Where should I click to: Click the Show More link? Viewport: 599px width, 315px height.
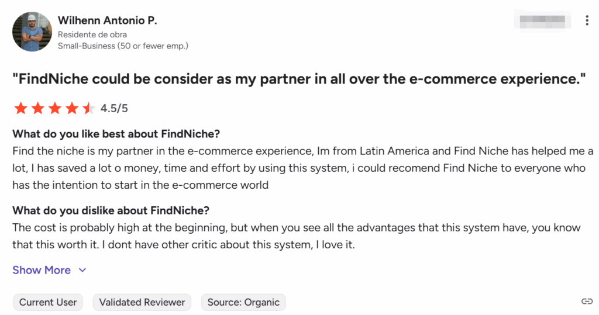pos(42,270)
